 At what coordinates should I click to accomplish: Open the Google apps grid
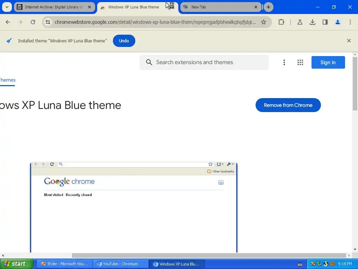[x=300, y=62]
